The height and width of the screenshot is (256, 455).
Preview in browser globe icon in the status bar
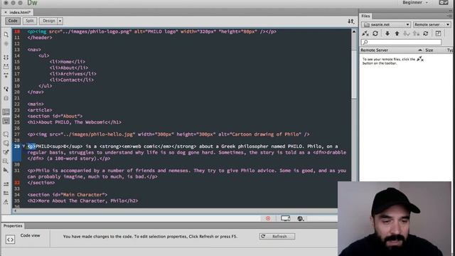(x=300, y=218)
